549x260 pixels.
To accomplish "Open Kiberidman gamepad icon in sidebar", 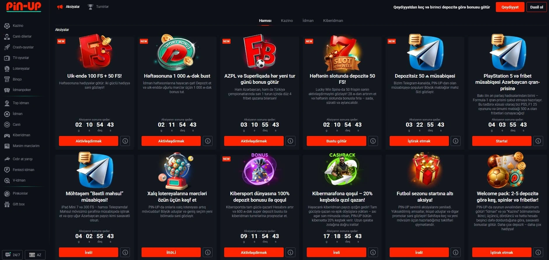I will point(7,135).
